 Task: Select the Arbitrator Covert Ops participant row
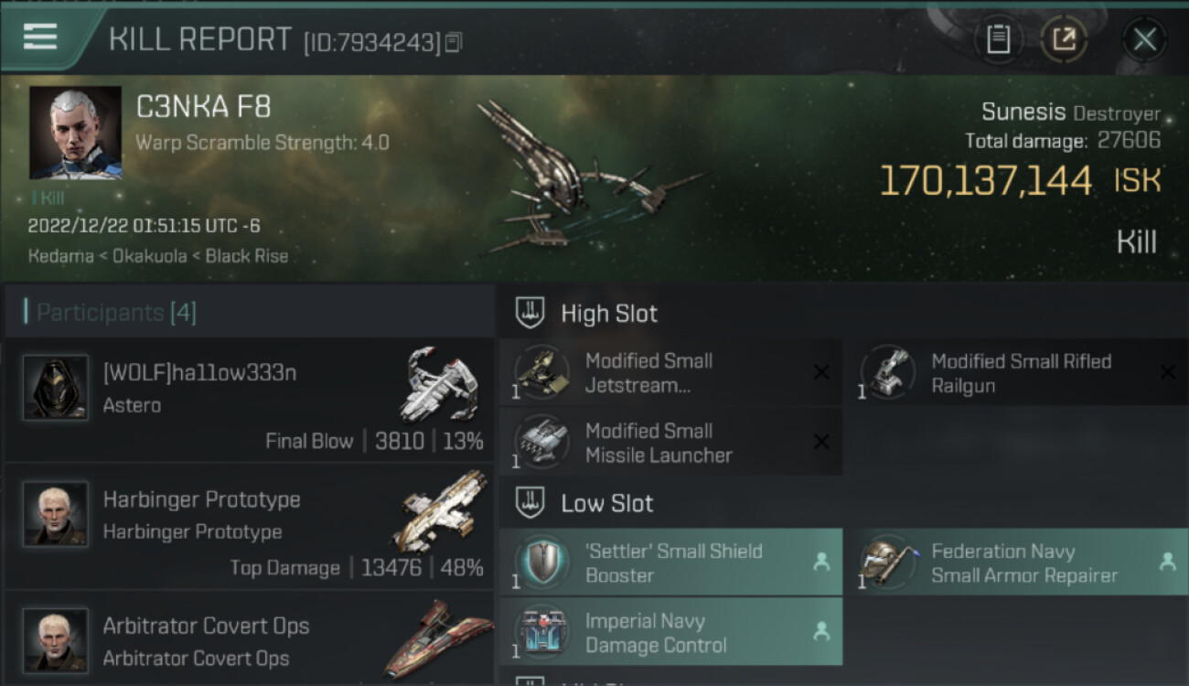coord(249,639)
